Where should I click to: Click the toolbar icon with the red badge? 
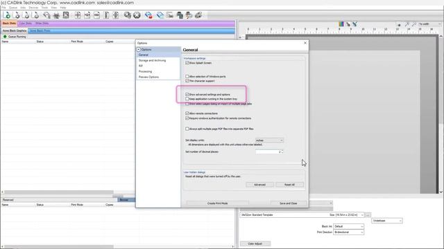pyautogui.click(x=148, y=15)
